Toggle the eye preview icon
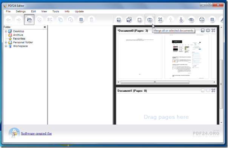Viewport: 228px width, 148px height. pos(191,20)
